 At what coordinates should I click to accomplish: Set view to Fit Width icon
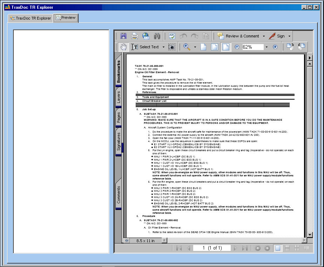point(226,47)
